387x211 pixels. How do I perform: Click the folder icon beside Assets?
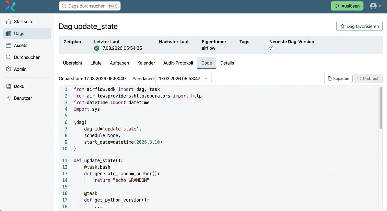(9, 45)
